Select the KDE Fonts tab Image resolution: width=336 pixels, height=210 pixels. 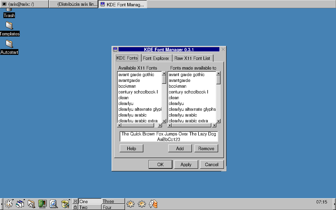[127, 58]
